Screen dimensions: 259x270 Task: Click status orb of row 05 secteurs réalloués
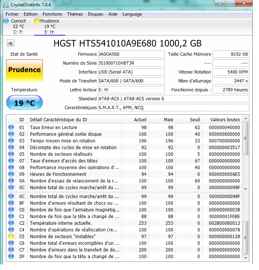tap(11, 154)
